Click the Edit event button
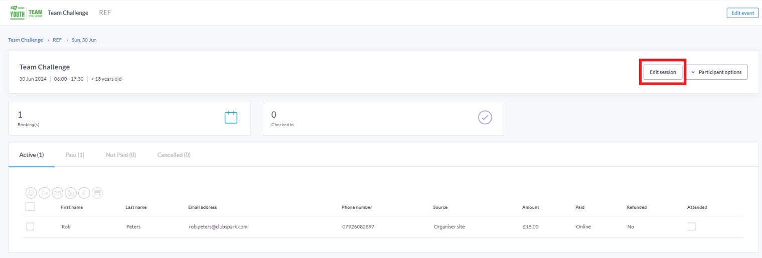 [742, 13]
